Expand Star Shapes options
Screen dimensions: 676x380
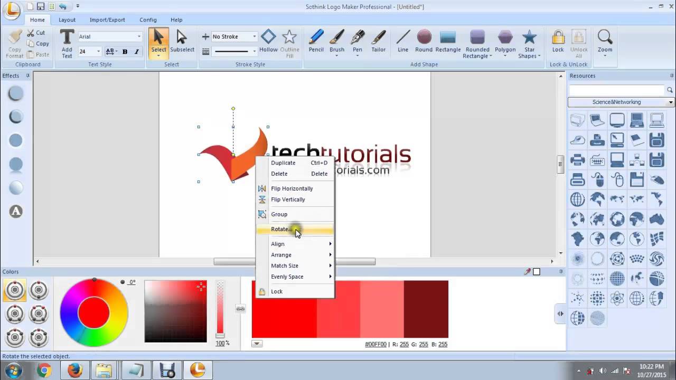point(539,56)
